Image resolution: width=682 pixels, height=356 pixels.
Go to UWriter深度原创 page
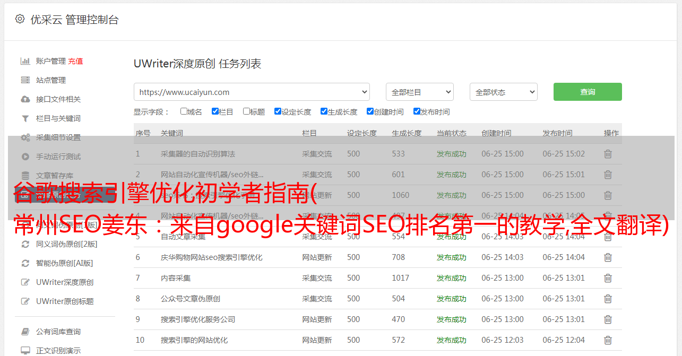click(65, 282)
